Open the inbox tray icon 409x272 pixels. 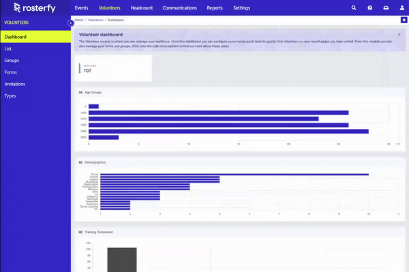click(x=386, y=7)
